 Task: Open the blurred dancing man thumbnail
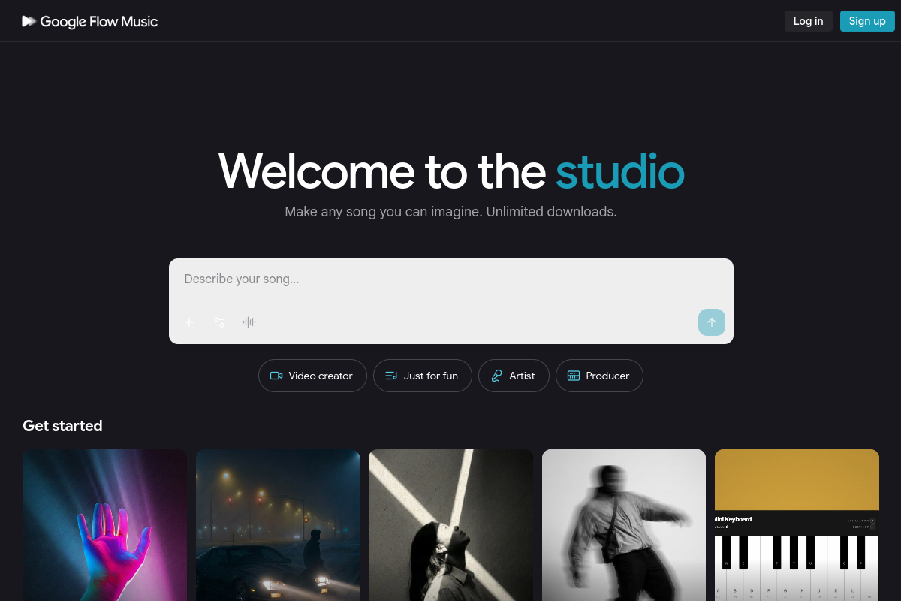(x=624, y=525)
